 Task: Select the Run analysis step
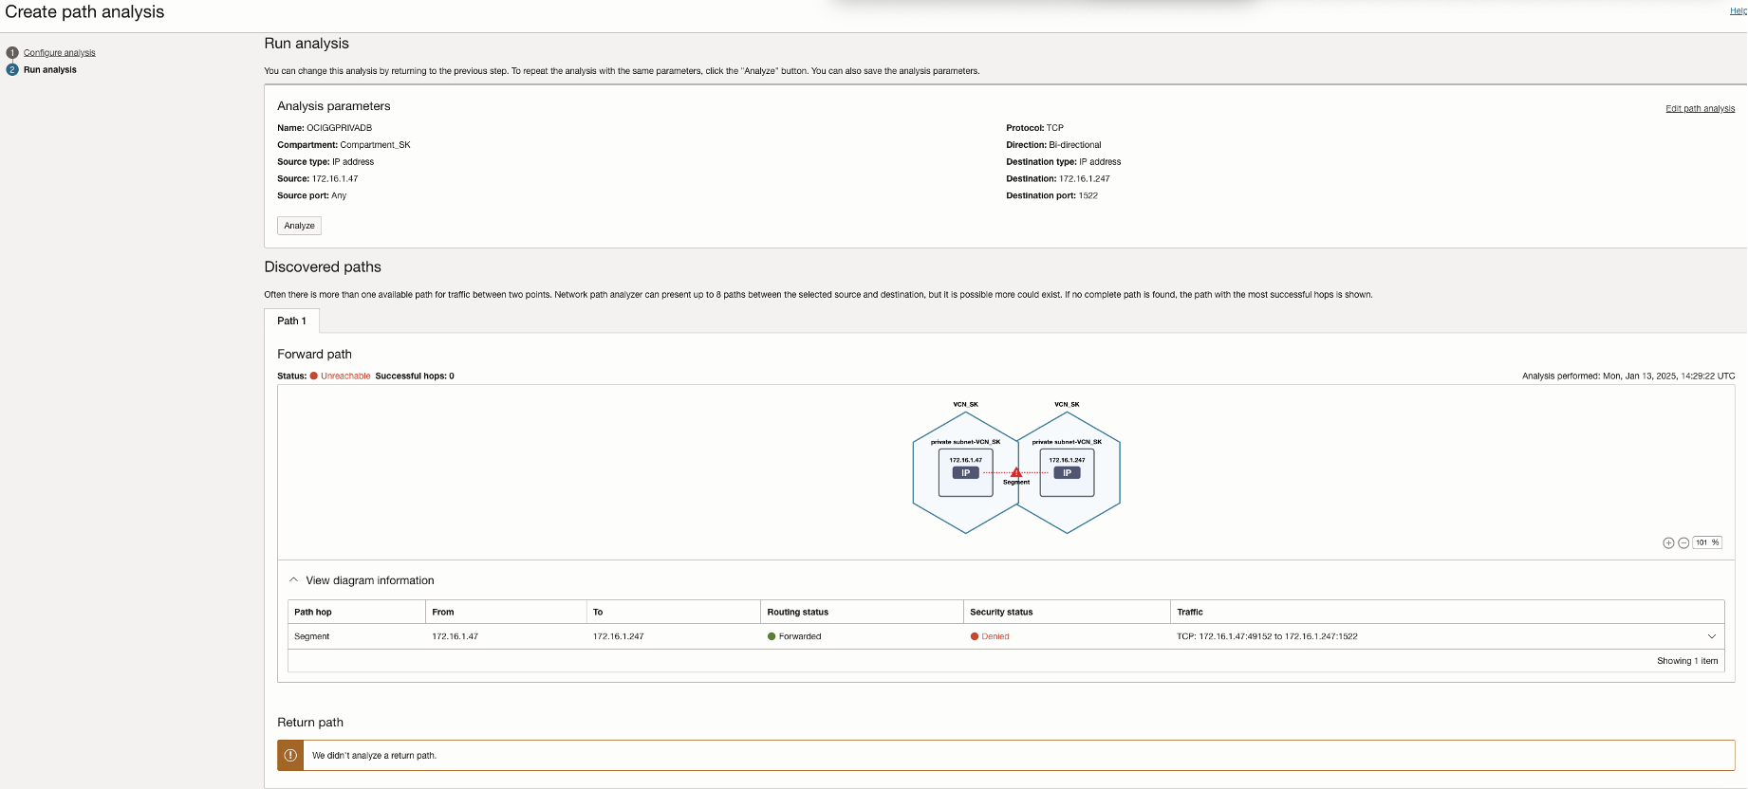(50, 70)
